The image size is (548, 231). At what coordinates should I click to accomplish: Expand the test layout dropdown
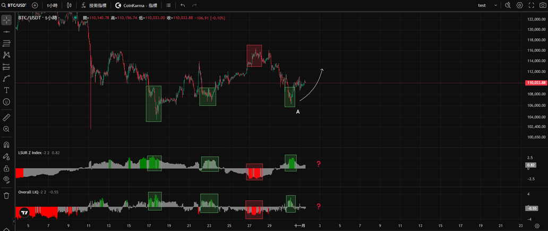(x=486, y=5)
